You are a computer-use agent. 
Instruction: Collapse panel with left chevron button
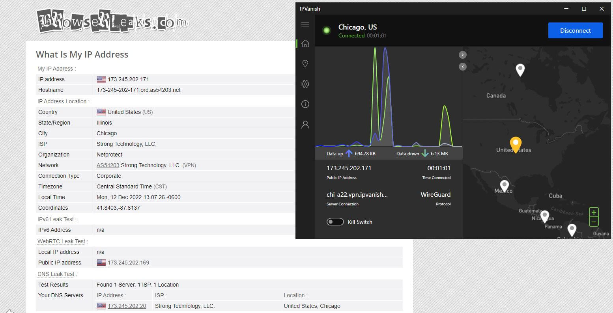pos(463,67)
